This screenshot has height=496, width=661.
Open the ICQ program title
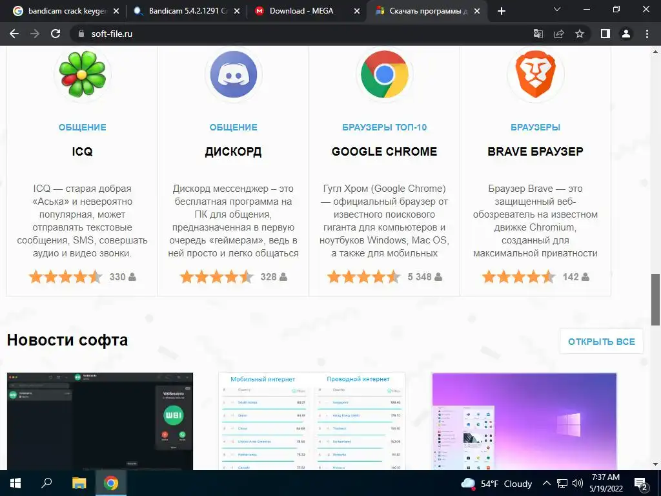[x=82, y=151]
